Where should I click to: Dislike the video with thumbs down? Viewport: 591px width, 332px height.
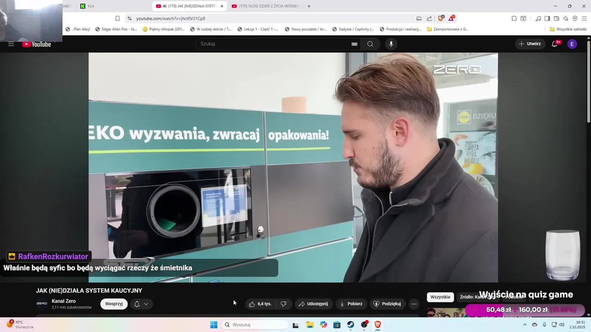coord(283,304)
